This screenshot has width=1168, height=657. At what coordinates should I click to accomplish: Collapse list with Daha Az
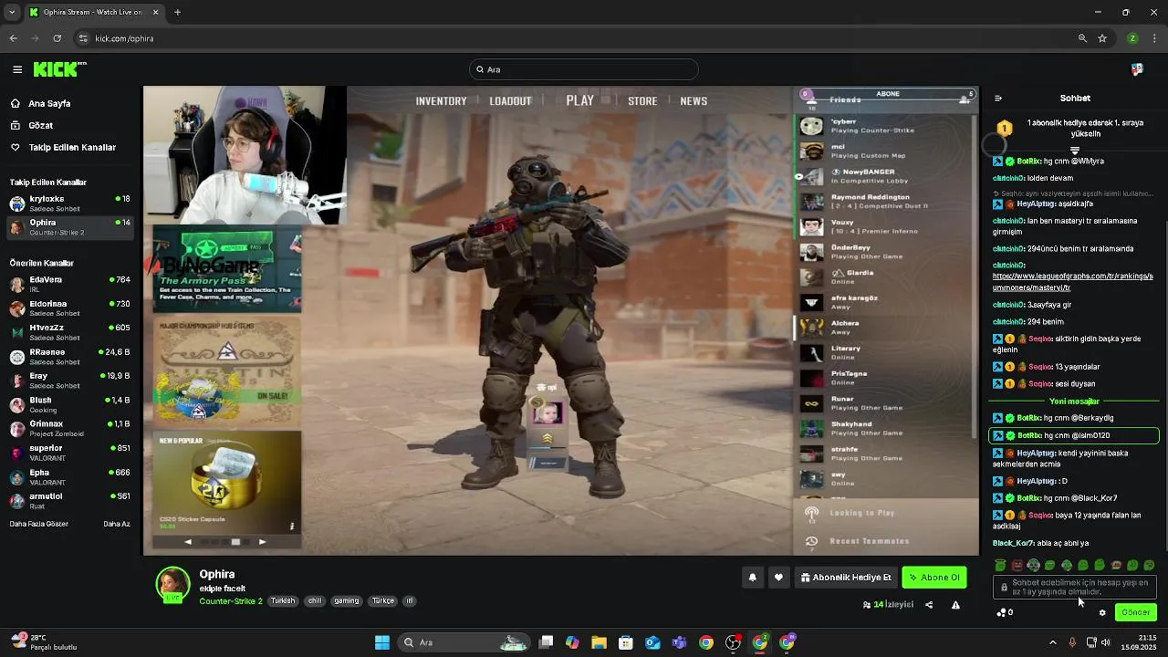coord(117,524)
